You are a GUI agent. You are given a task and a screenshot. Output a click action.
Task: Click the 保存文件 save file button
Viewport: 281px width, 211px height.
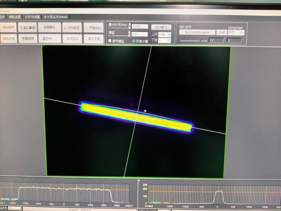coord(9,38)
